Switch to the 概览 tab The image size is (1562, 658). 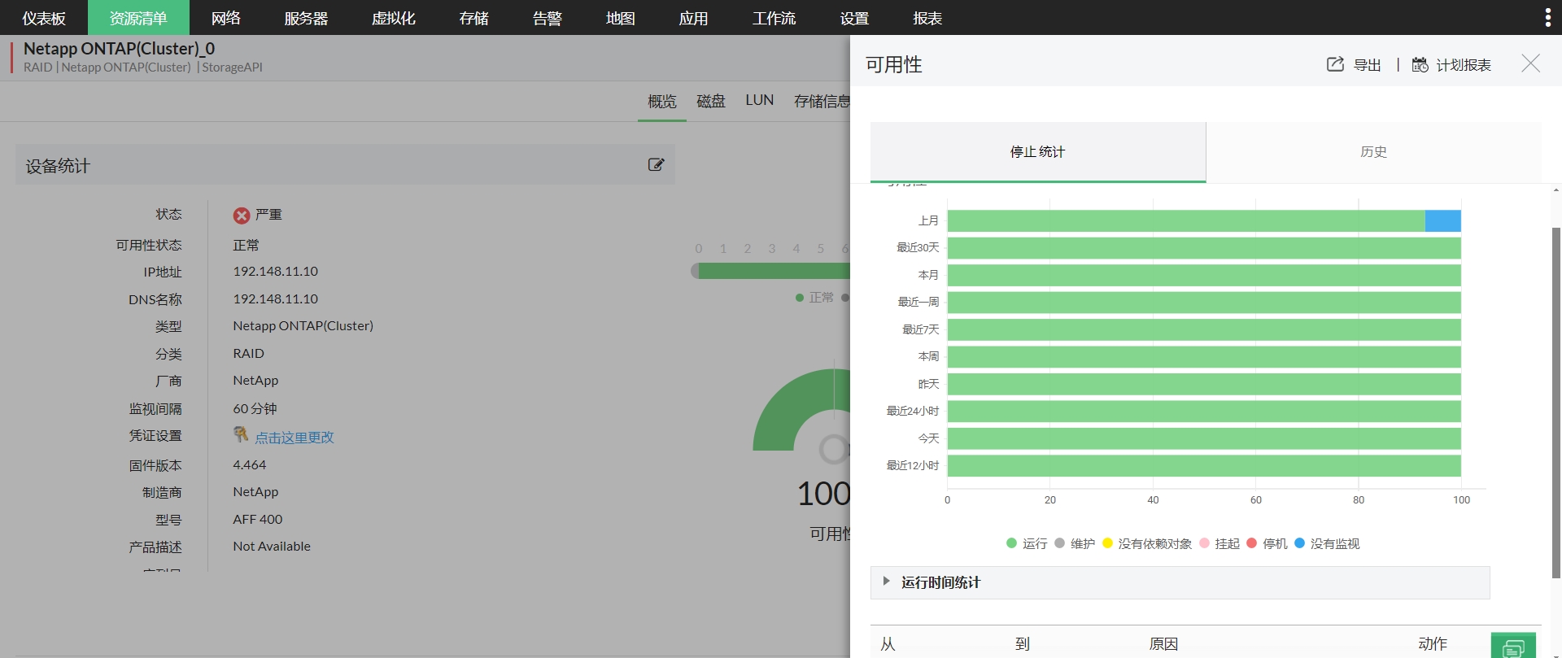pos(662,102)
